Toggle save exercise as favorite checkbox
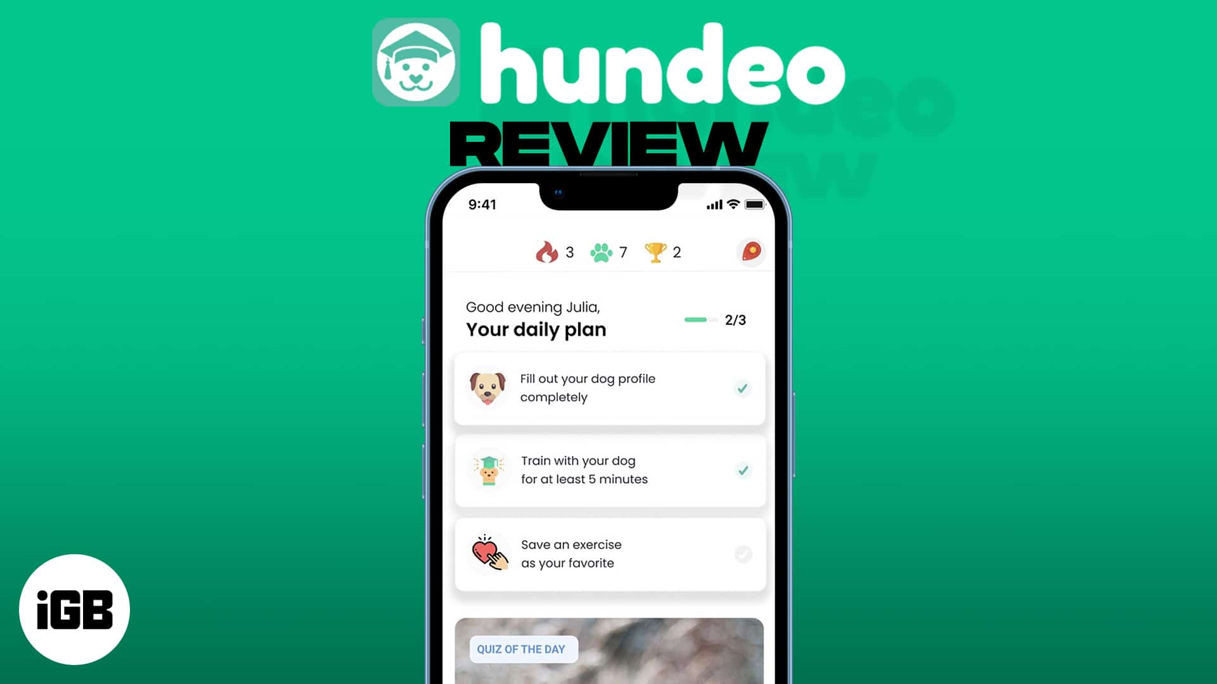This screenshot has height=684, width=1217. [742, 554]
